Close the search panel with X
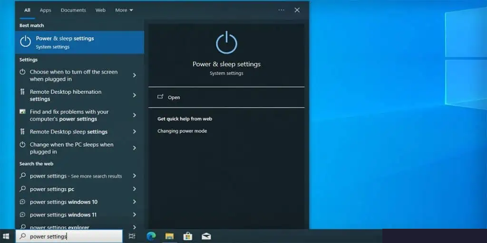487x243 pixels. click(297, 10)
